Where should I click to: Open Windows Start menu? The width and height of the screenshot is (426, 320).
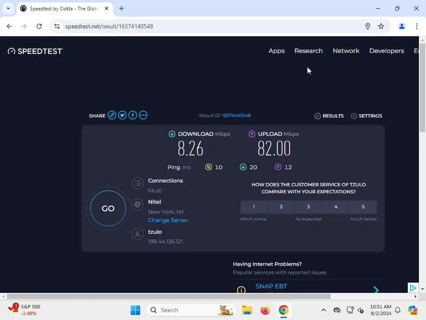point(135,310)
